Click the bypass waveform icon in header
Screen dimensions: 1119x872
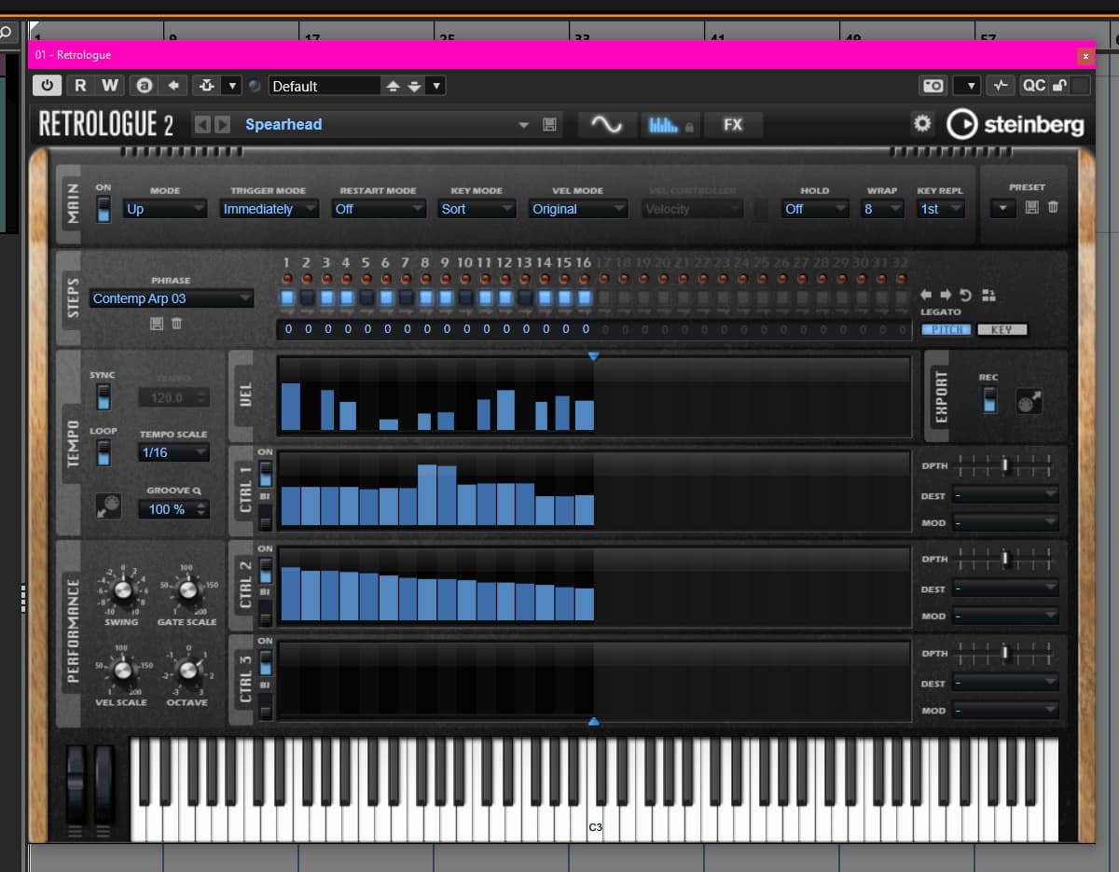(1001, 86)
